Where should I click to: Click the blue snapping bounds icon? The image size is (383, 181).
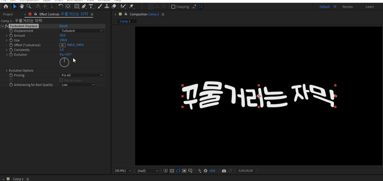(x=201, y=7)
